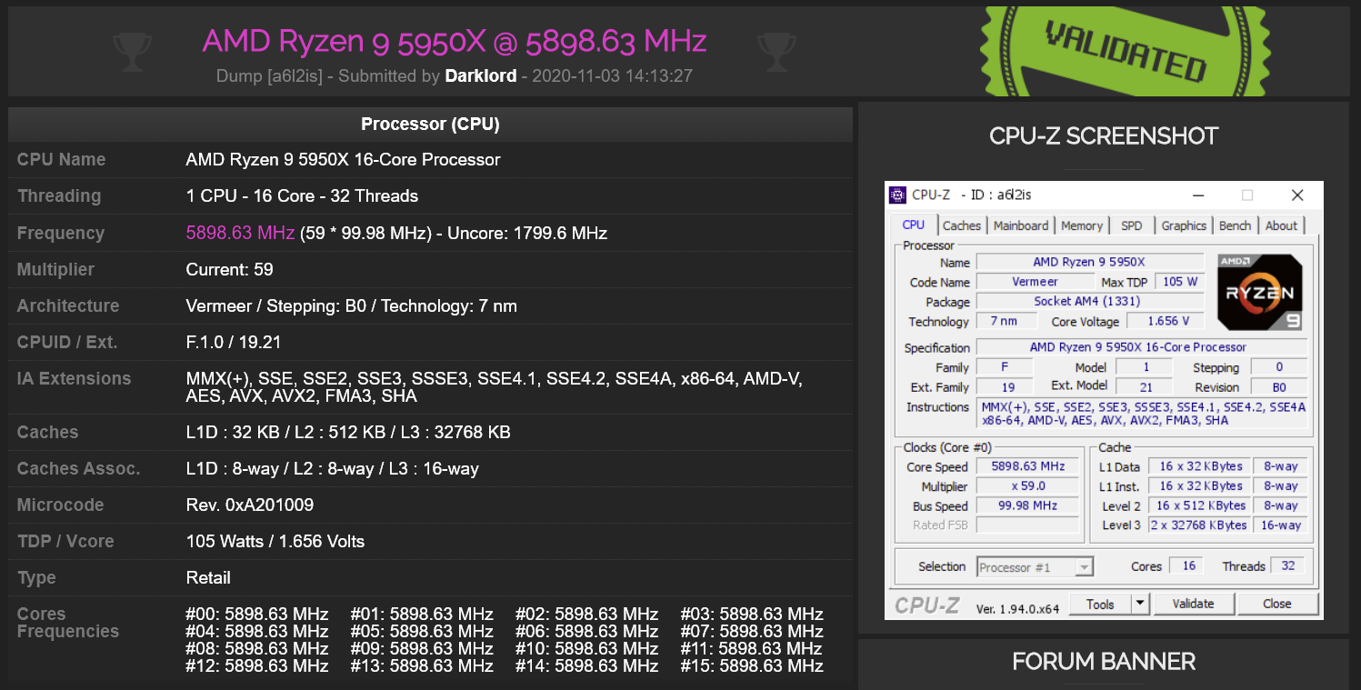This screenshot has height=690, width=1361.
Task: Open the Graphics tab
Action: [1184, 225]
